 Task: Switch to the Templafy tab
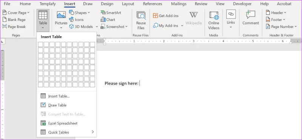[x=48, y=4]
